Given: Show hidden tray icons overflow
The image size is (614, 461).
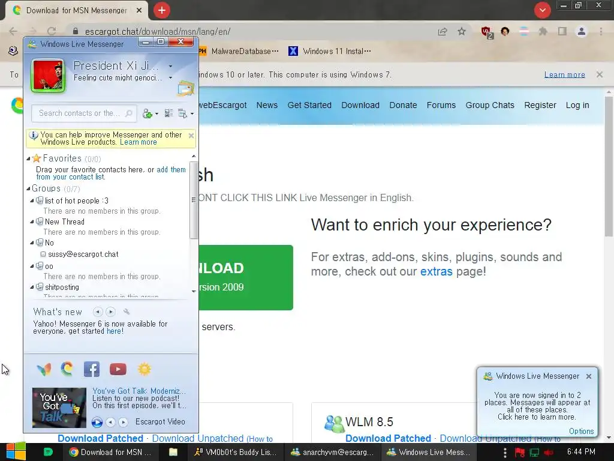Looking at the screenshot, I should pos(505,453).
